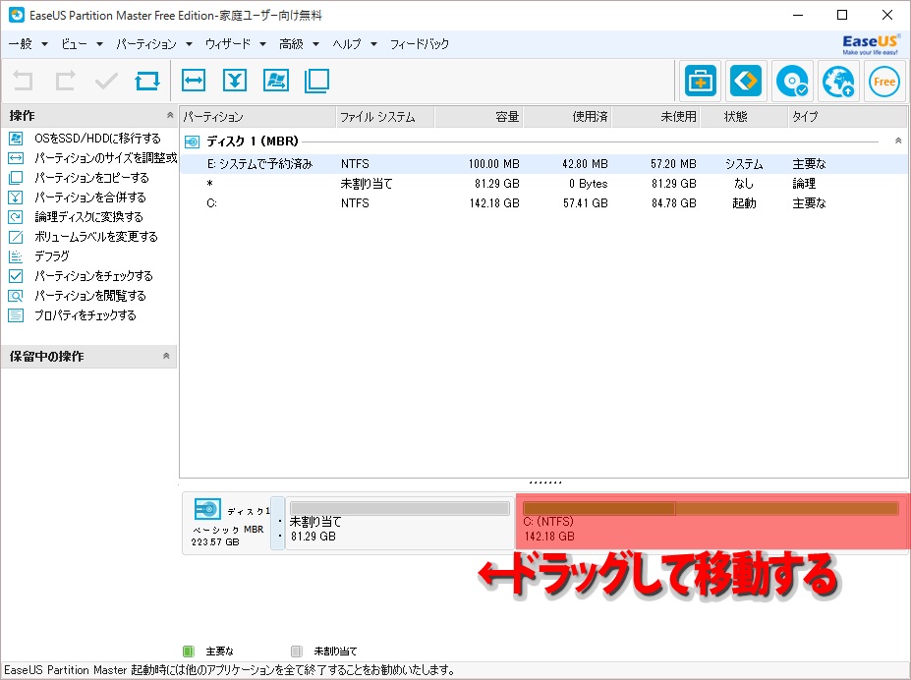Click the icon beside 論理ディスクに変換する
Image resolution: width=911 pixels, height=680 pixels.
pos(16,217)
